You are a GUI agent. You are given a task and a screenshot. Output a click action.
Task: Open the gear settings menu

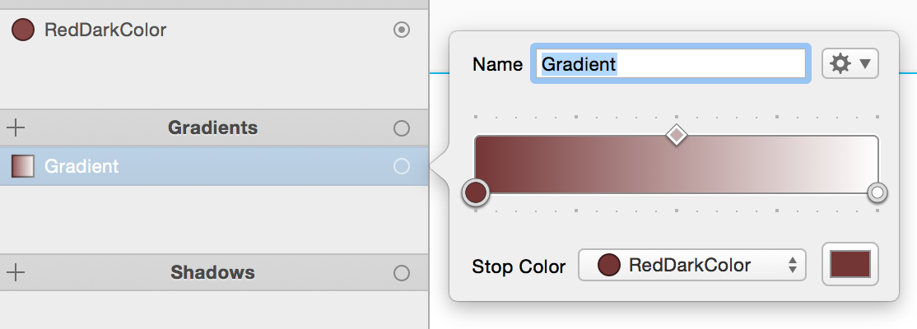[850, 63]
